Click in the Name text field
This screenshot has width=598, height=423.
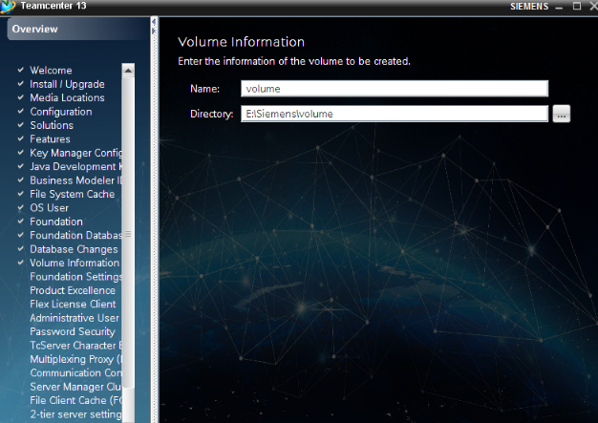[395, 89]
